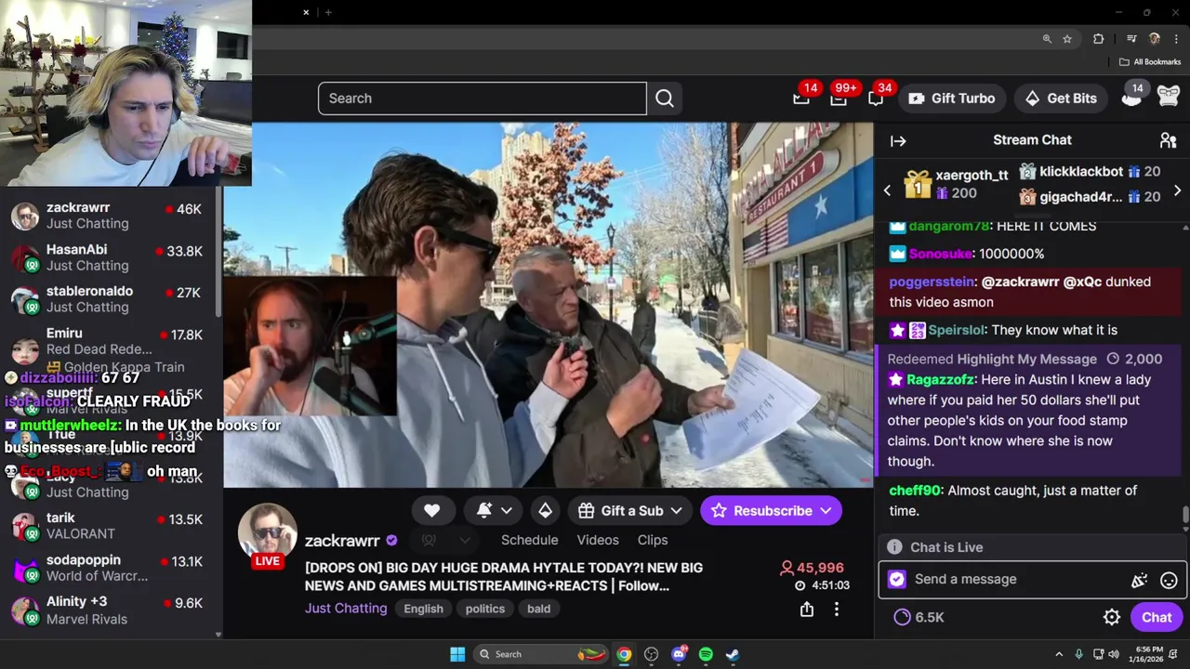Click the Gift Turbo button
Screen dimensions: 1190x669
pyautogui.click(x=952, y=98)
